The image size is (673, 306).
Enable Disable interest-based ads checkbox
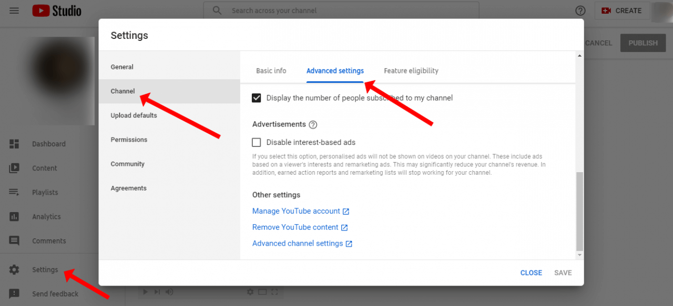click(x=257, y=142)
